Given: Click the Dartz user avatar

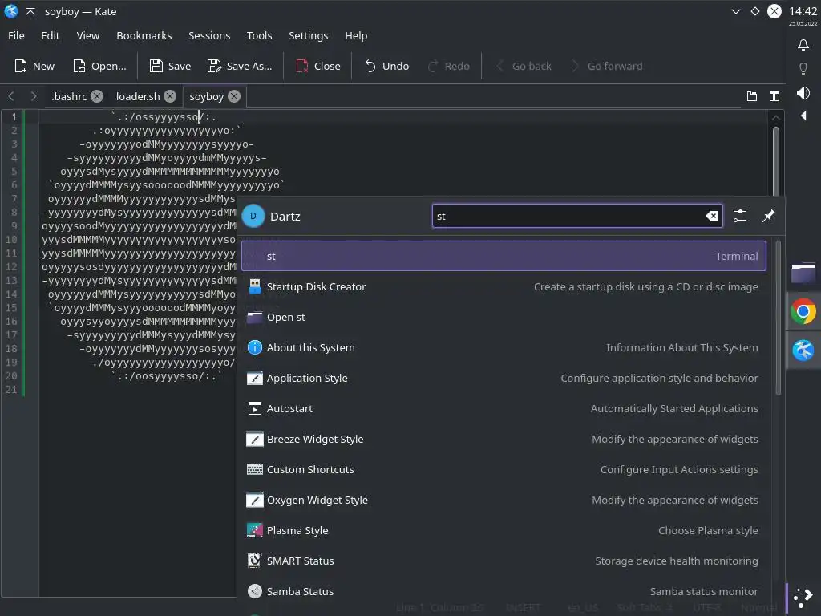Looking at the screenshot, I should [253, 217].
